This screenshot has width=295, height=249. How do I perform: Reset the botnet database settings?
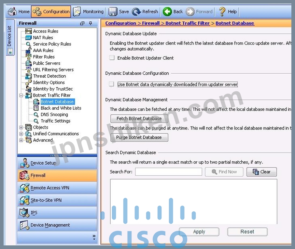pos(247,232)
